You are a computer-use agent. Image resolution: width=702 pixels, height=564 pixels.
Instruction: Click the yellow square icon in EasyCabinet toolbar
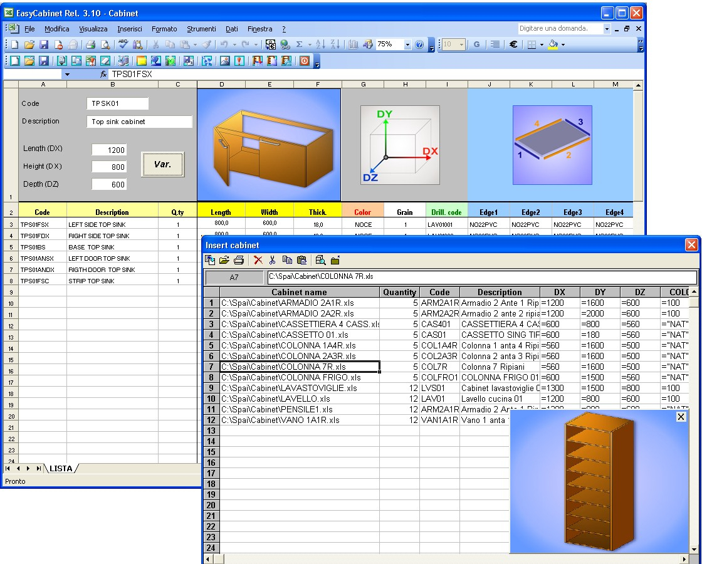142,61
